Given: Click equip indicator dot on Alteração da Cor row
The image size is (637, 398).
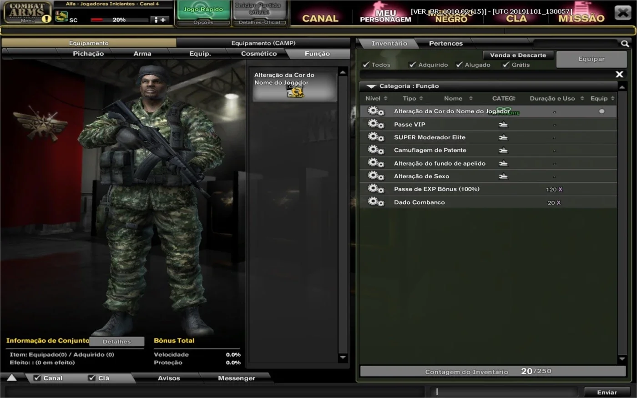Looking at the screenshot, I should [602, 111].
